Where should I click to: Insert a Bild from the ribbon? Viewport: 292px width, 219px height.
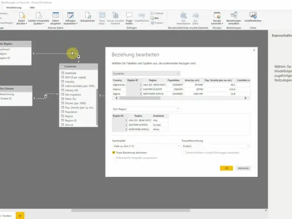click(155, 18)
